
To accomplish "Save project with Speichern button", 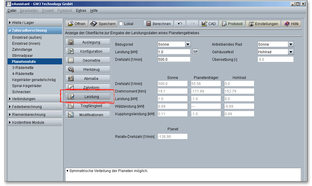I will point(103,24).
